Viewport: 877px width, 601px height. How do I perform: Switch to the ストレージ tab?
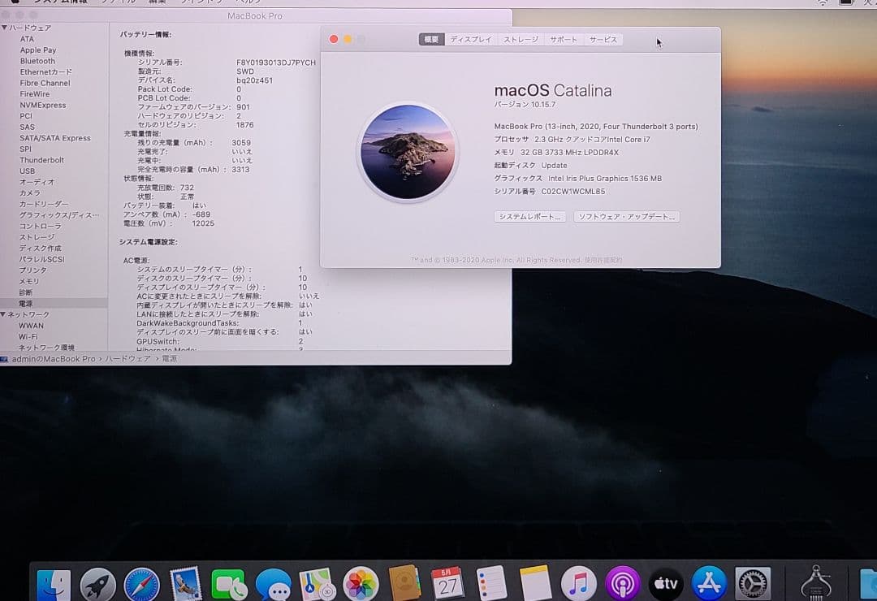(x=520, y=38)
